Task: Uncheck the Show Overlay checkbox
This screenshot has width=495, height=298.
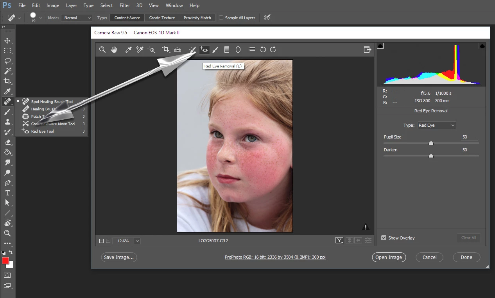Action: pos(384,238)
